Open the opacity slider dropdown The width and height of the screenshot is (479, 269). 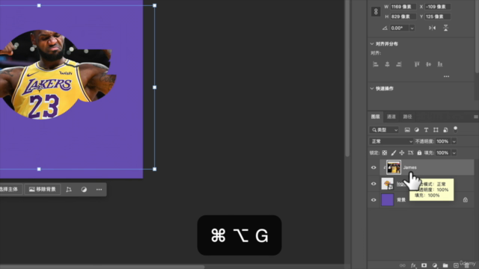pyautogui.click(x=454, y=141)
